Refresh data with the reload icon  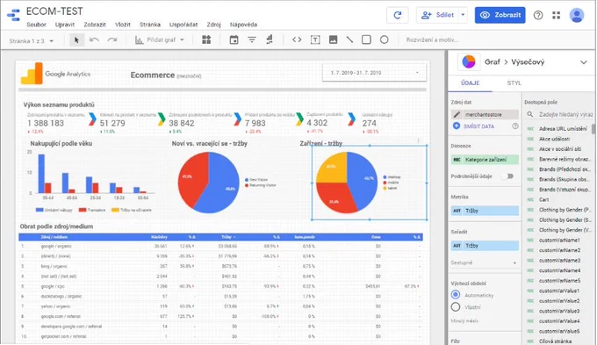tap(398, 15)
